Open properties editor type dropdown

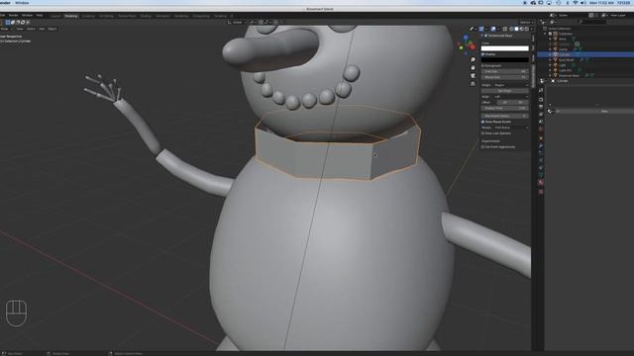coord(543,81)
